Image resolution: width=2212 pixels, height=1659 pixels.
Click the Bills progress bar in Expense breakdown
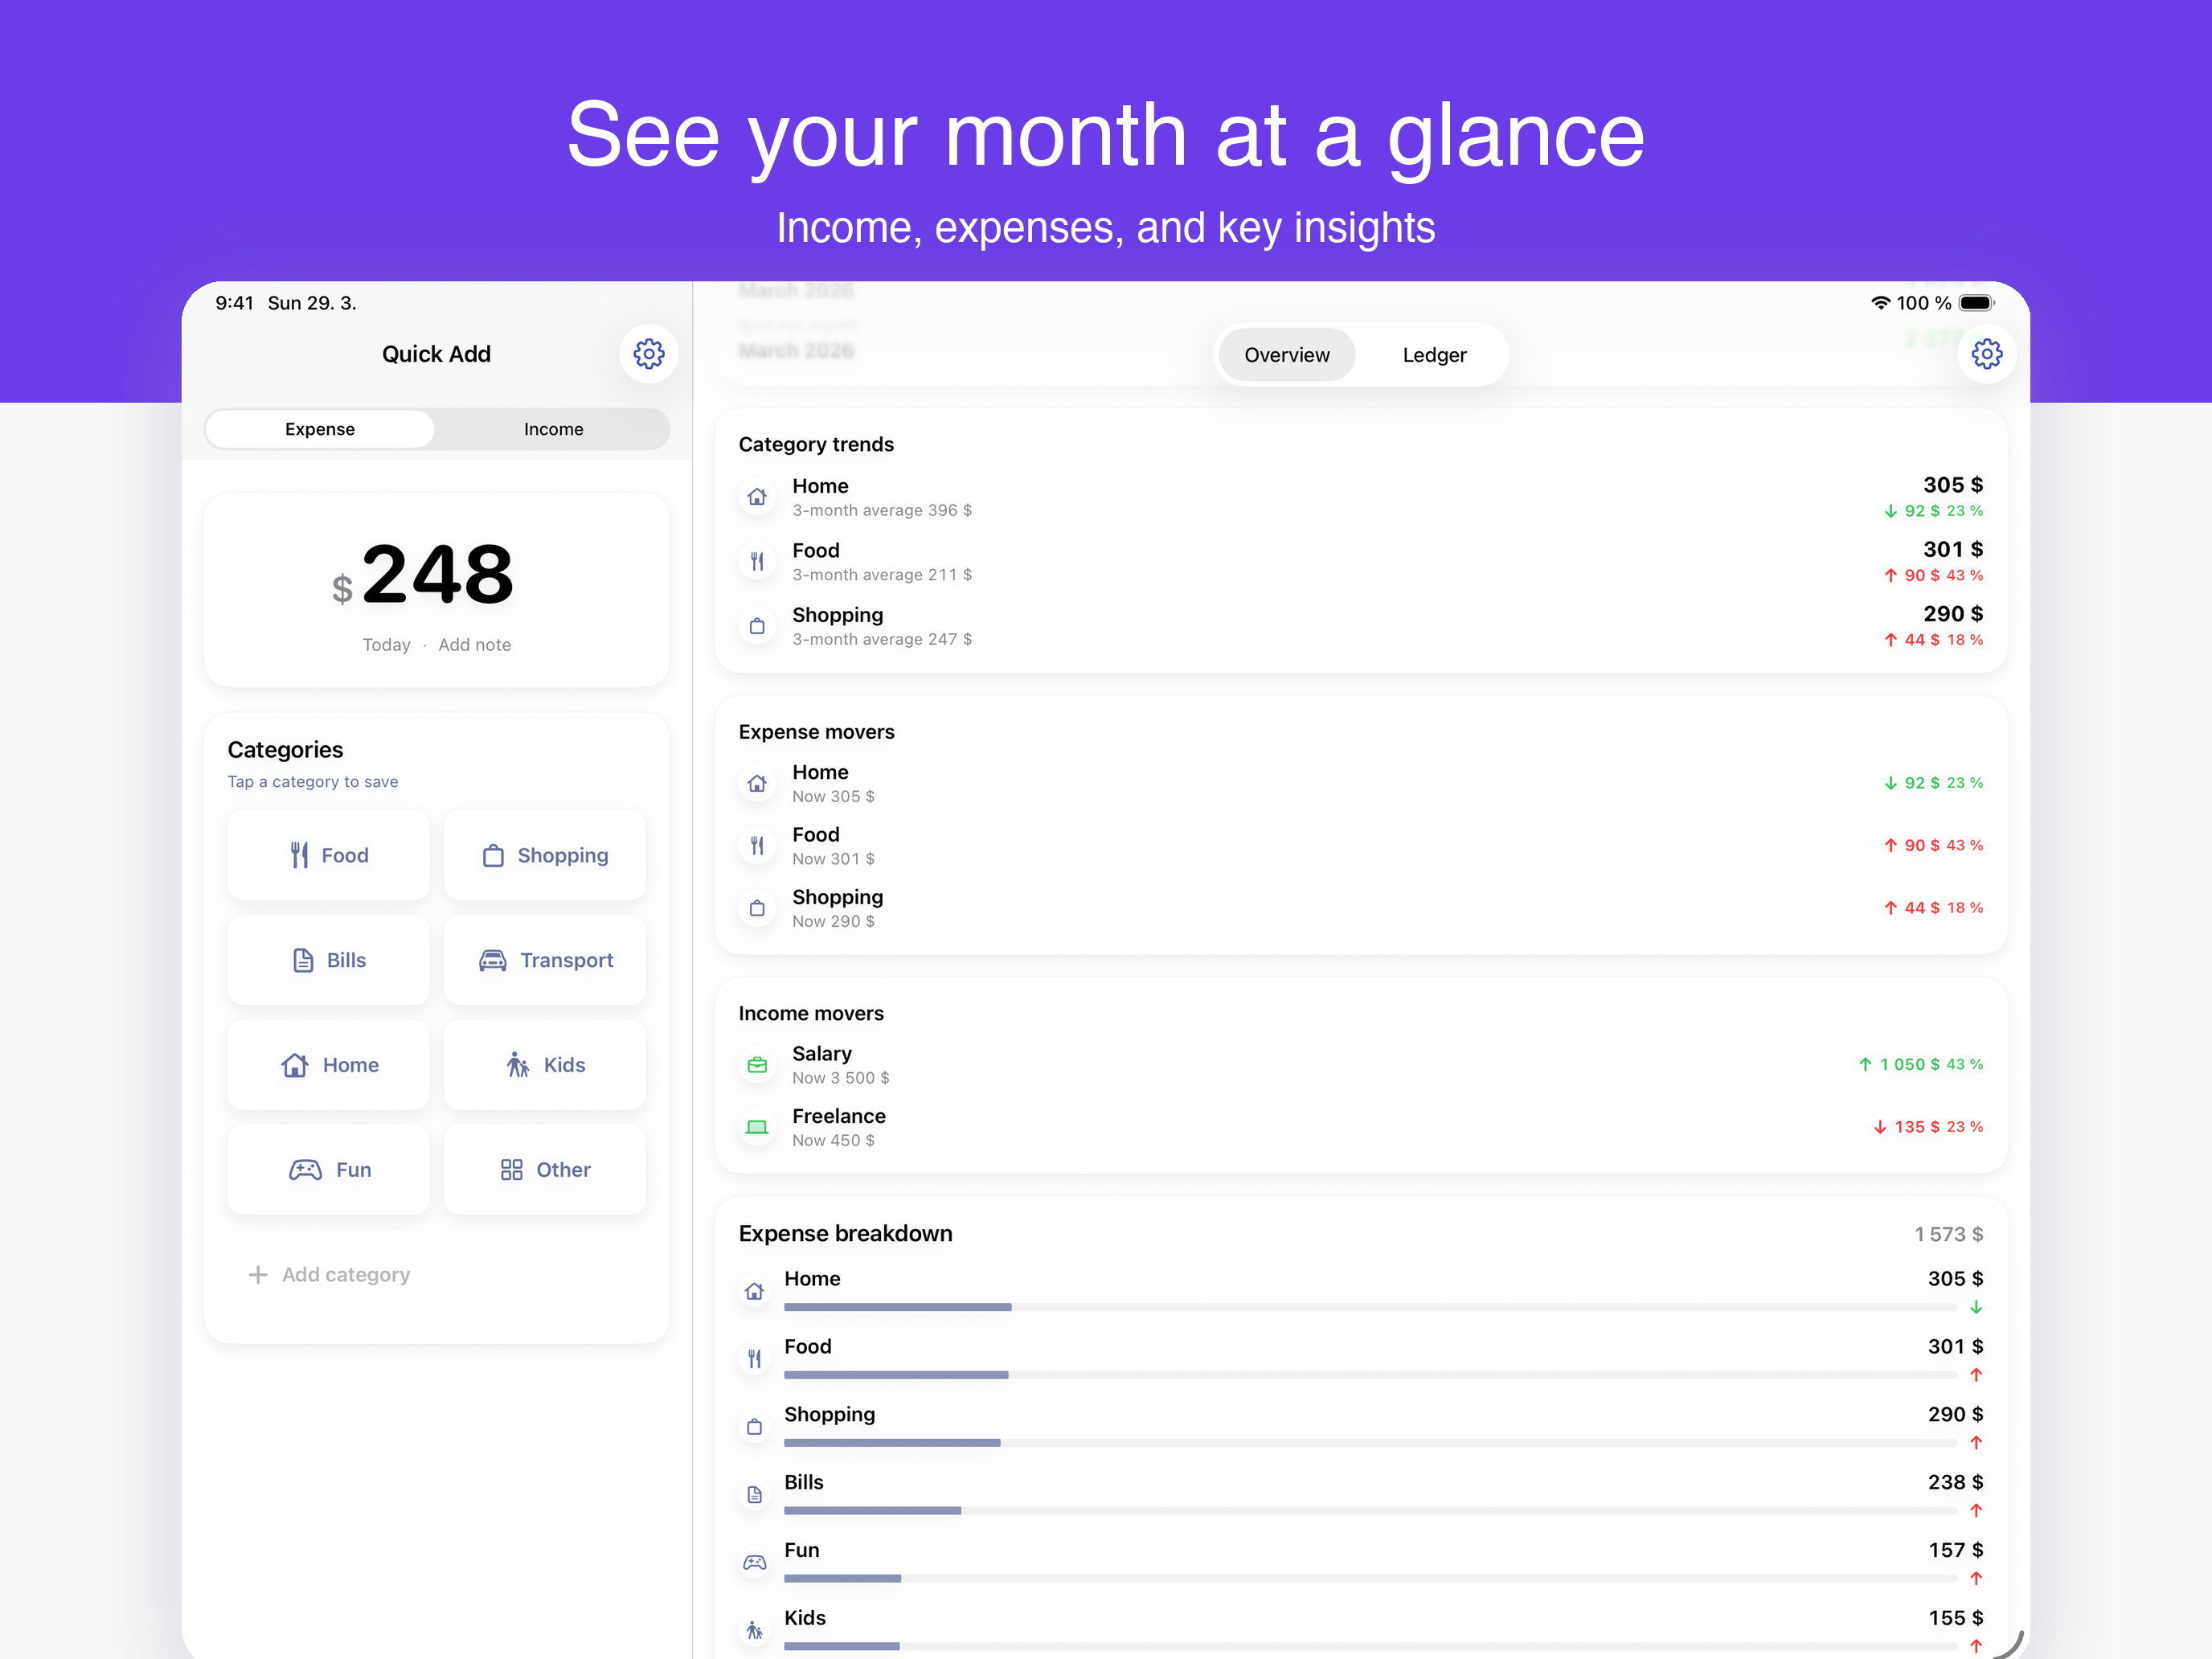(1370, 1511)
